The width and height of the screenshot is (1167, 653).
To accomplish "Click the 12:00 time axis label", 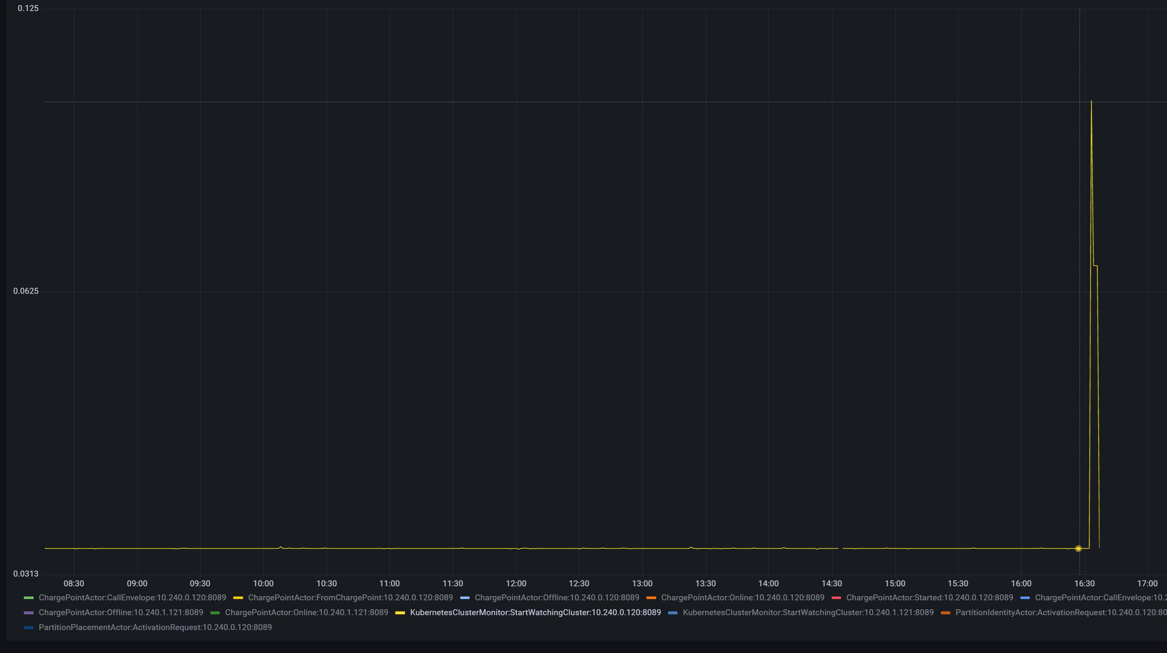I will coord(516,583).
